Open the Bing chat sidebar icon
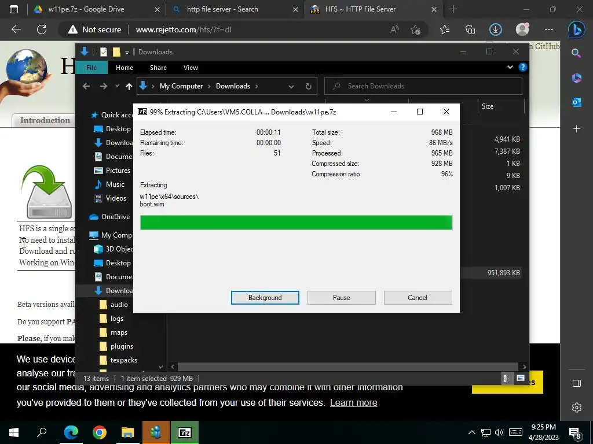 coord(576,29)
